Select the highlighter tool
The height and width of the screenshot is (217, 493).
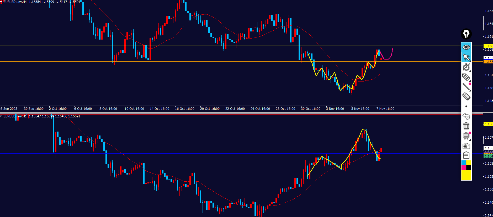click(x=466, y=77)
